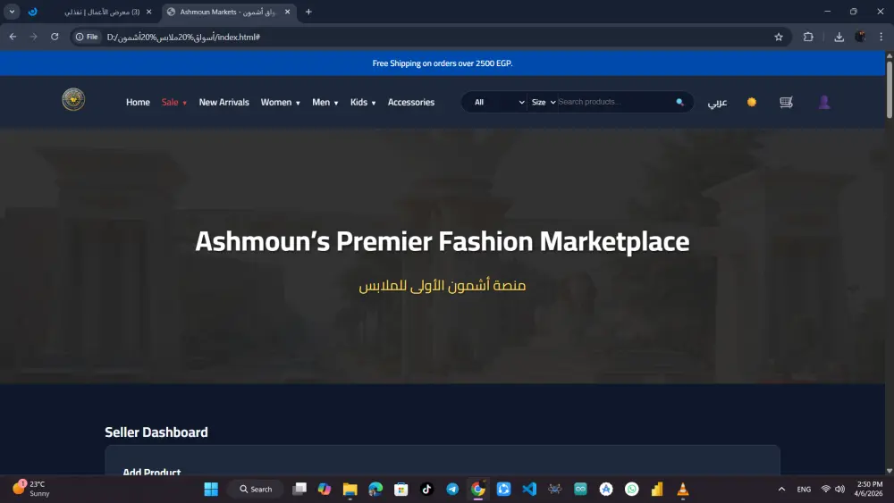Open Microsoft Edge from taskbar
894x503 pixels.
pyautogui.click(x=375, y=489)
